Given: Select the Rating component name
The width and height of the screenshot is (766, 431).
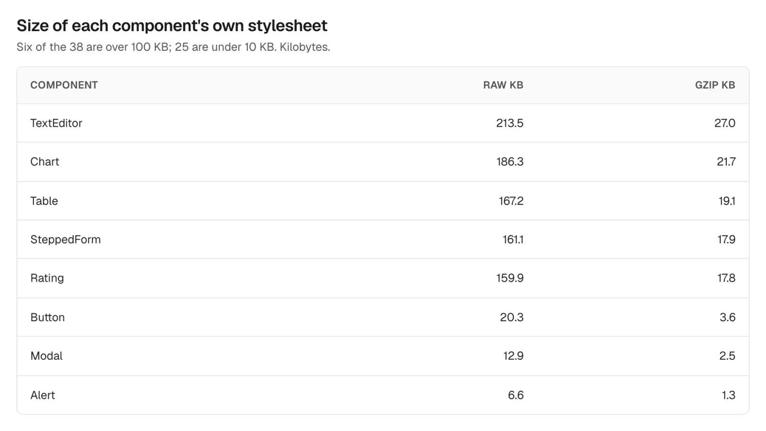Looking at the screenshot, I should 47,278.
